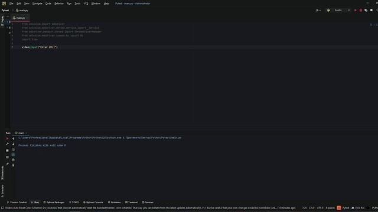Click the orange icon in status bar
The width and height of the screenshot is (378, 212).
(x=339, y=208)
